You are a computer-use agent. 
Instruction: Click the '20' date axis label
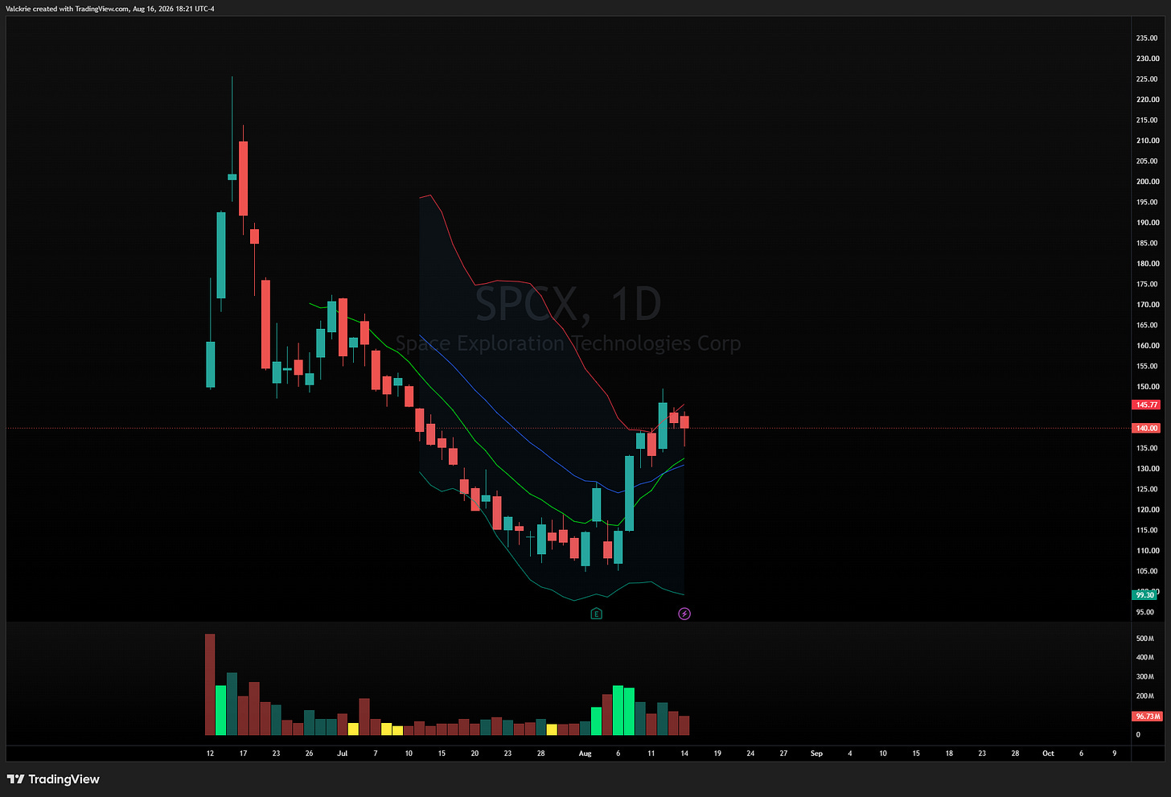click(475, 754)
